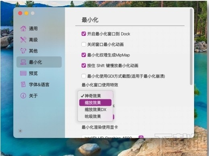Enable 关闭窗口最小化动画 checkbox

[84, 44]
